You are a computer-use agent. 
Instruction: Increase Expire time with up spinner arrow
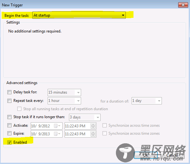(93, 132)
